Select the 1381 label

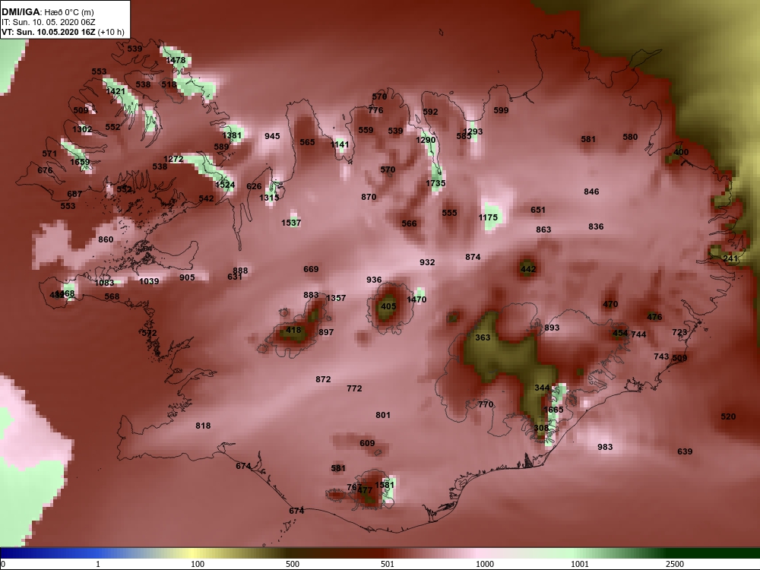[x=232, y=136]
